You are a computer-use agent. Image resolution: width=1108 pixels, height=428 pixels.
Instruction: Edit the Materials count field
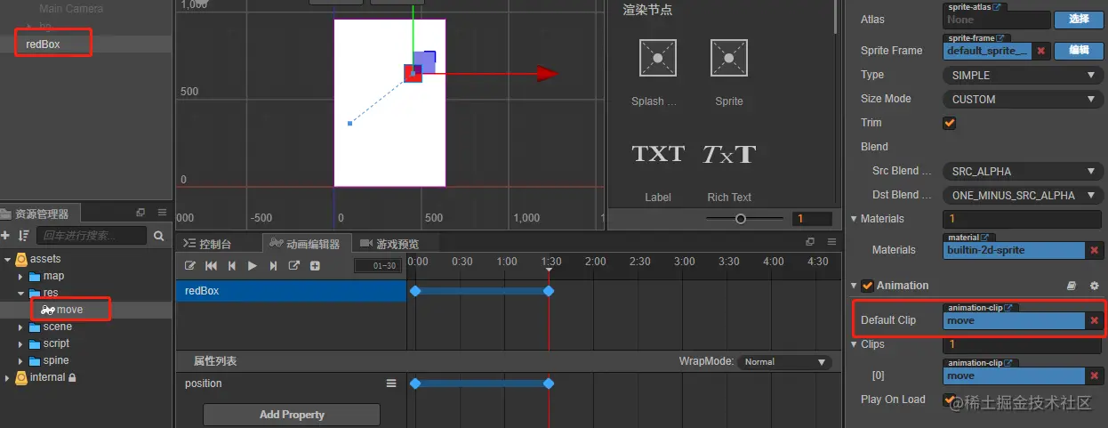click(x=1022, y=219)
